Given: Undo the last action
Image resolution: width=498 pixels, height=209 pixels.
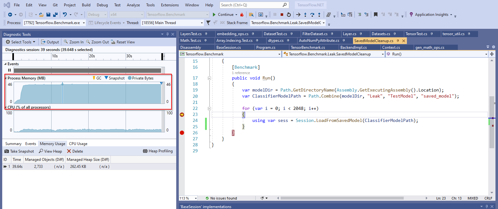Looking at the screenshot, I should pos(65,15).
